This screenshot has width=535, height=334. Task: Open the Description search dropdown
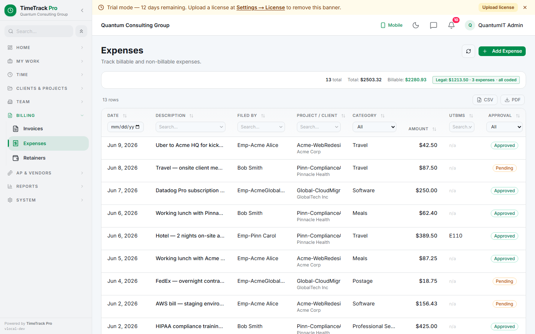[x=191, y=127]
